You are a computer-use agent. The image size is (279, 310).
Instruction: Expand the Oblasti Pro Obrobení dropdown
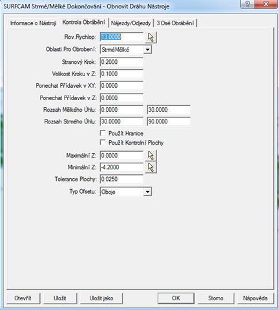tap(147, 50)
